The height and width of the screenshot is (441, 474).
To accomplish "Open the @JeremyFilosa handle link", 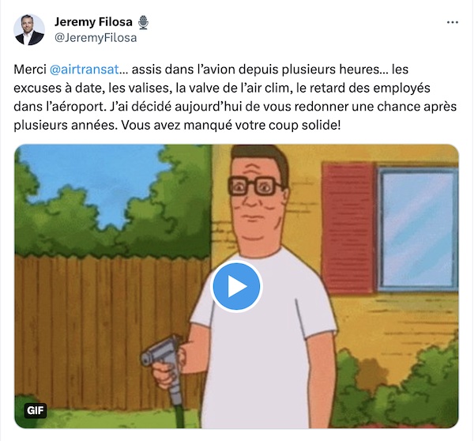I will [x=96, y=38].
